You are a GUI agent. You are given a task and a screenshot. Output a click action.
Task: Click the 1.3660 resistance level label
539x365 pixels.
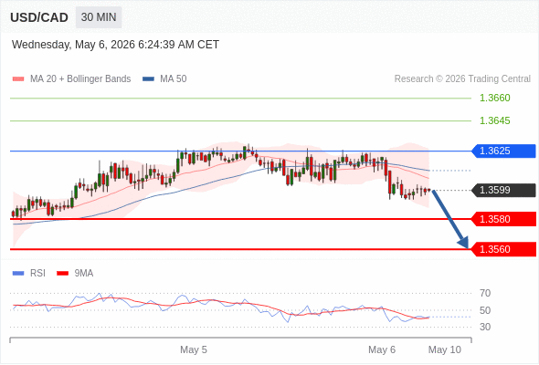pos(495,99)
